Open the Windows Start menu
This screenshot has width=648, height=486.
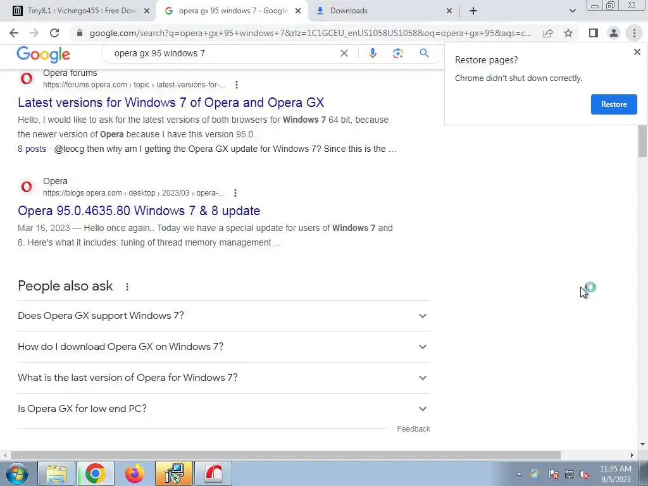(17, 473)
